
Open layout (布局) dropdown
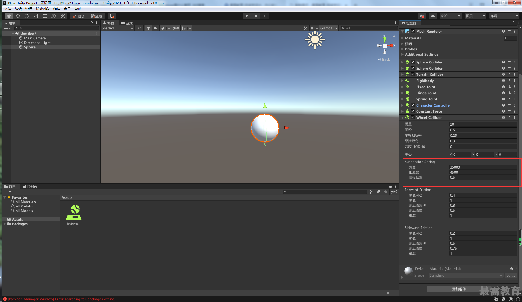[x=504, y=16]
